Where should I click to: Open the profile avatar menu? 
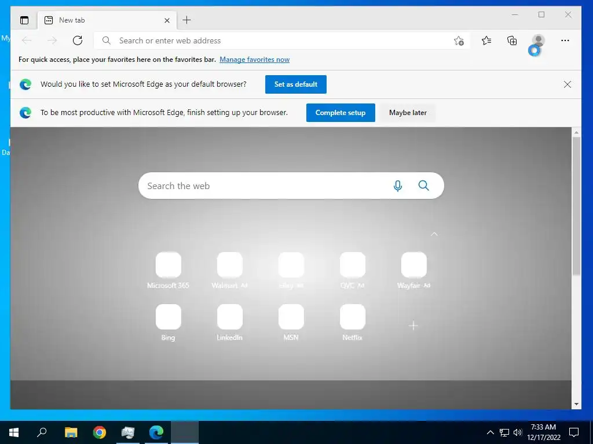[538, 41]
